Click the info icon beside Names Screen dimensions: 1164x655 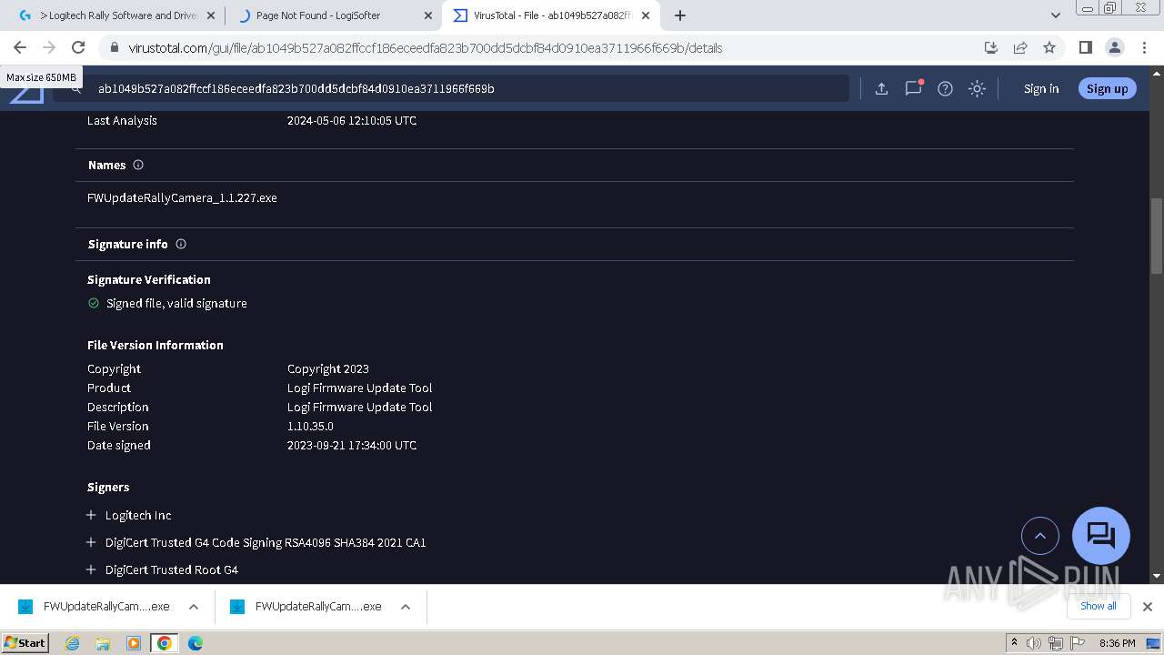coord(138,165)
